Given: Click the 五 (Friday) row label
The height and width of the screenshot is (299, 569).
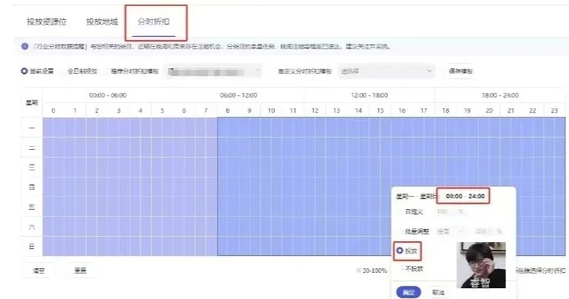Looking at the screenshot, I should point(31,207).
